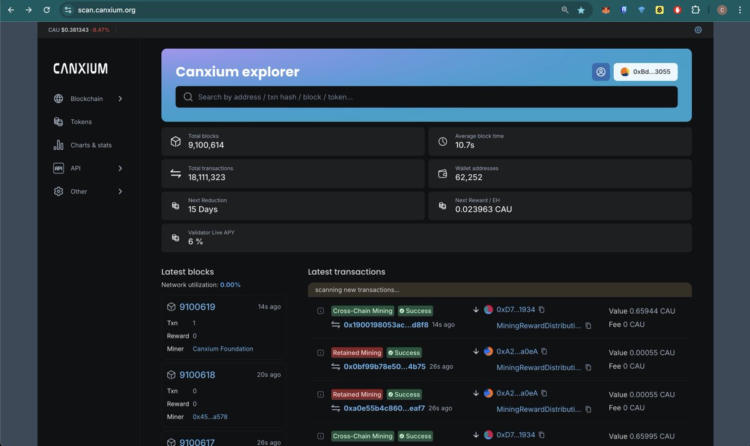750x446 pixels.
Task: Expand the API menu chevron
Action: coord(121,168)
